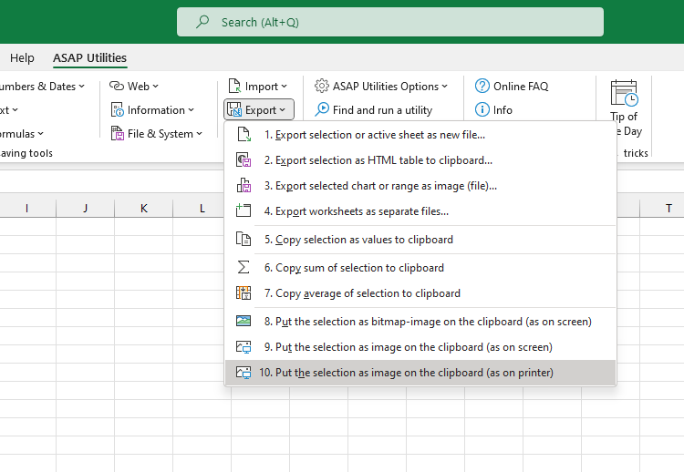Choose Copy selection as values to clipboard
Screen dimensions: 684x472
[420, 240]
